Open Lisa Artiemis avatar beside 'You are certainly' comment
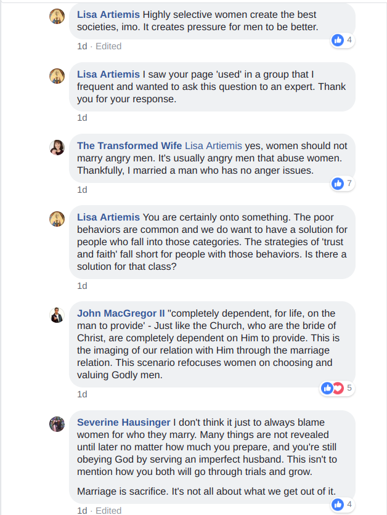 57,219
